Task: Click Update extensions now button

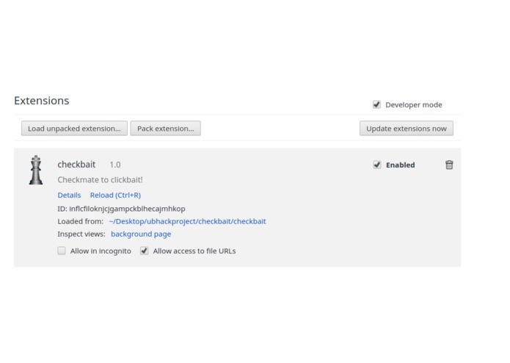Action: pos(407,129)
